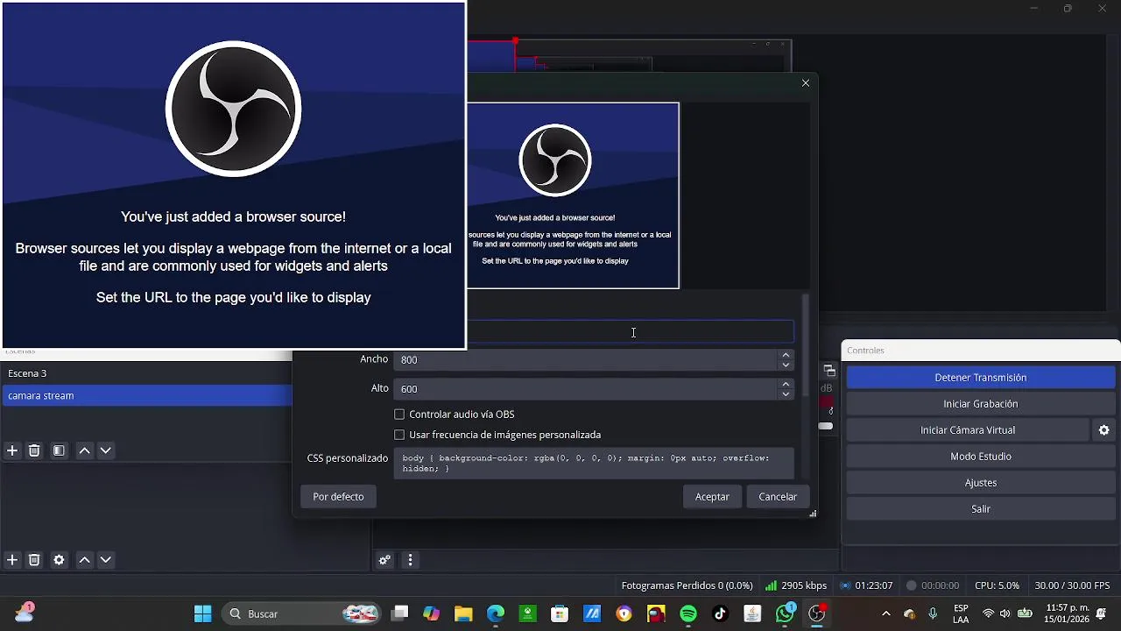Decrease the Alto value with the down arrow
The height and width of the screenshot is (631, 1121).
coord(786,394)
